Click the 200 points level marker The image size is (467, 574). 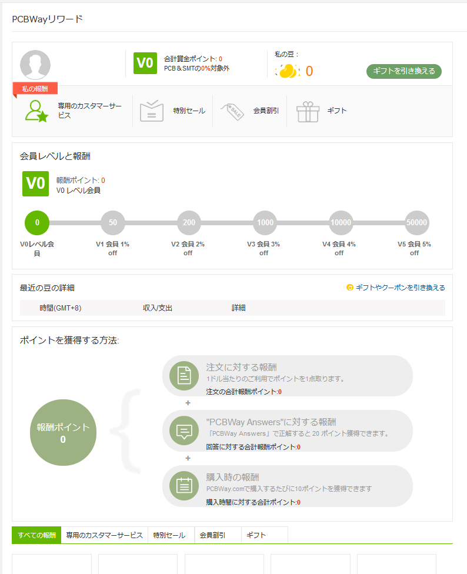189,222
